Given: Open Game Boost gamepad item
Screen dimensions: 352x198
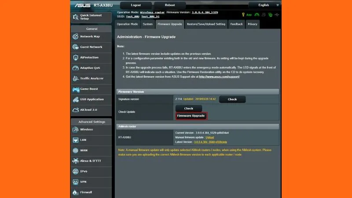Looking at the screenshot, I should (x=91, y=89).
